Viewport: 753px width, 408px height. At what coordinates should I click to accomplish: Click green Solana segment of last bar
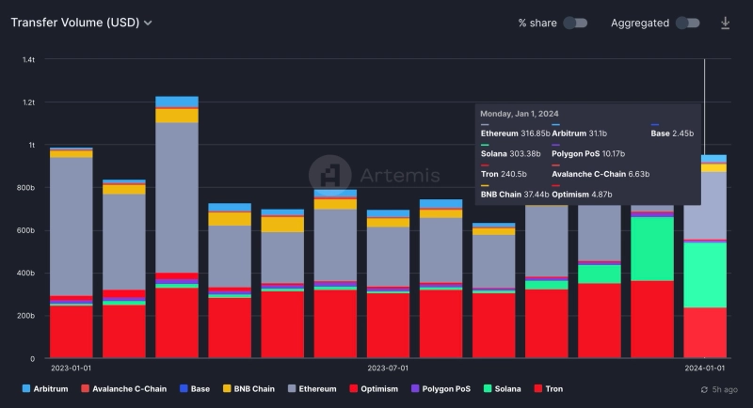tap(705, 275)
